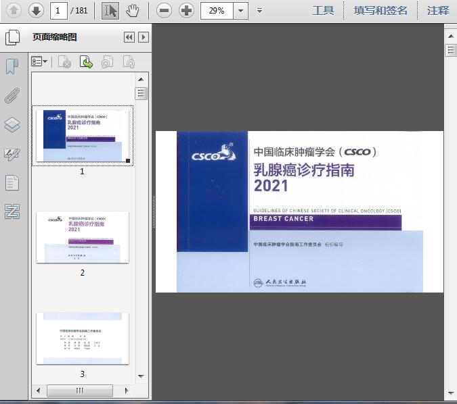Click the 页面缩略图 panel title
Screen dimensions: 457x404
55,37
